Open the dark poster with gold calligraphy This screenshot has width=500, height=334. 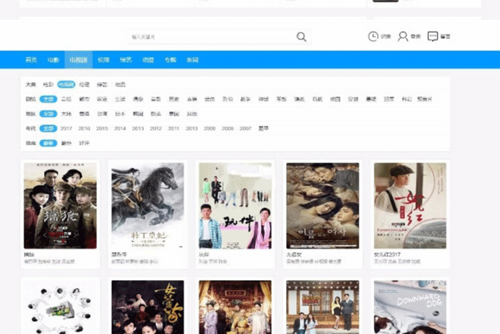(x=147, y=307)
